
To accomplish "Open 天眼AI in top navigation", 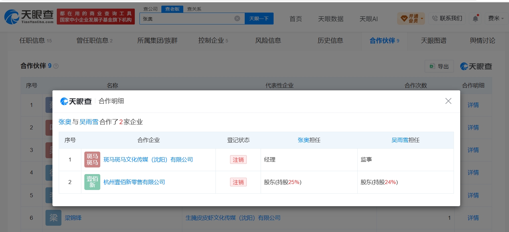I will pyautogui.click(x=369, y=19).
